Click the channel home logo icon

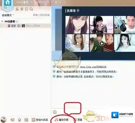tap(8, 3)
